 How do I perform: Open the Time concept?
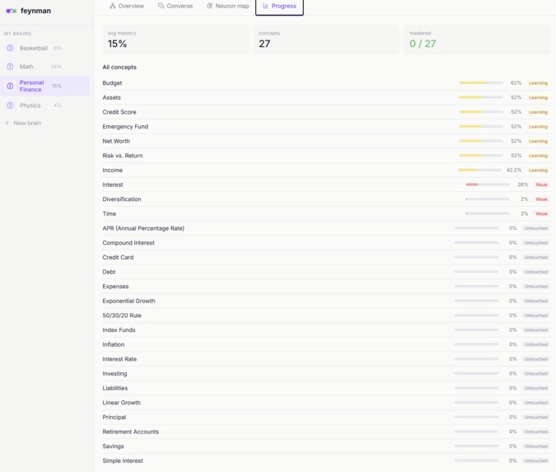326,213
